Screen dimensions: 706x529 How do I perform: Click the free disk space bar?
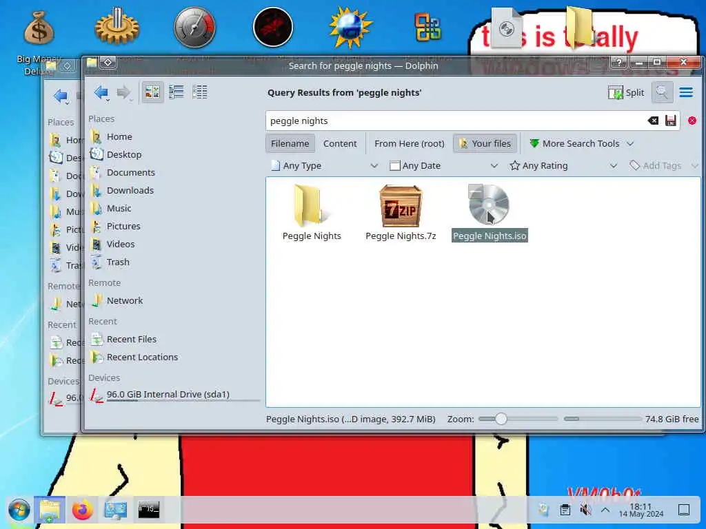pos(603,419)
